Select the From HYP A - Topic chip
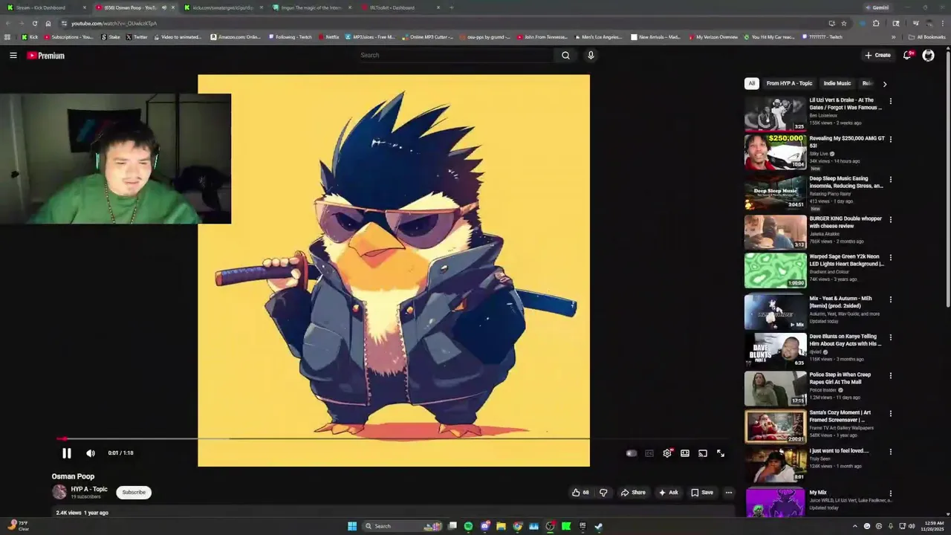The width and height of the screenshot is (951, 535). pyautogui.click(x=789, y=83)
